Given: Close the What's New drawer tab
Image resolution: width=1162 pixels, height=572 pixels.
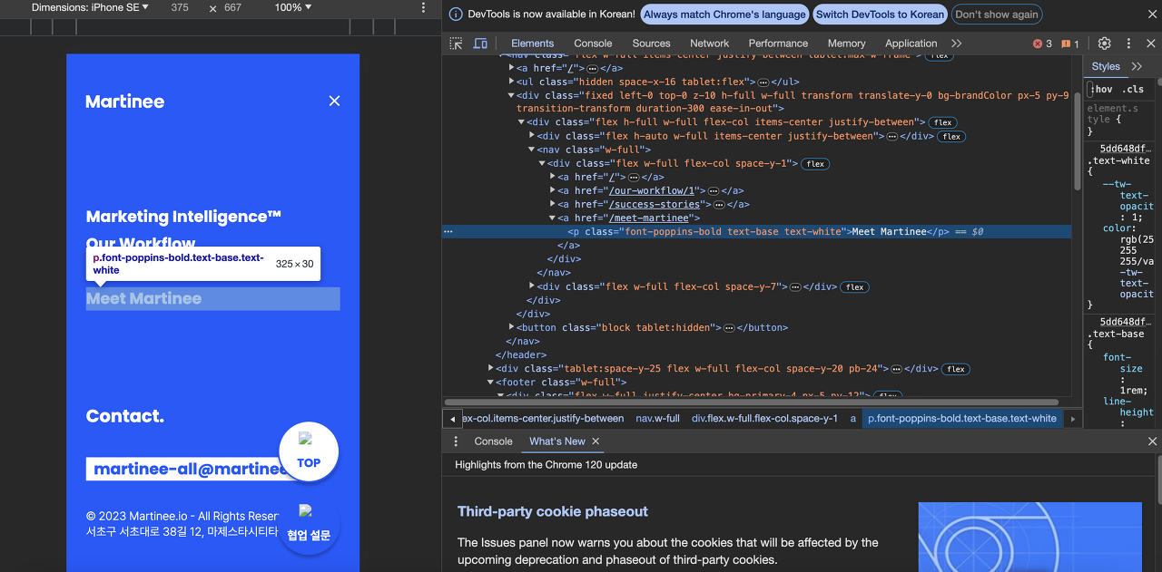Looking at the screenshot, I should (596, 441).
